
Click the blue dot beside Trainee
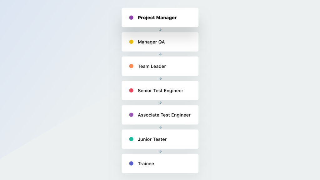point(131,163)
